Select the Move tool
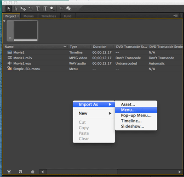The width and height of the screenshot is (184, 177). point(23,9)
